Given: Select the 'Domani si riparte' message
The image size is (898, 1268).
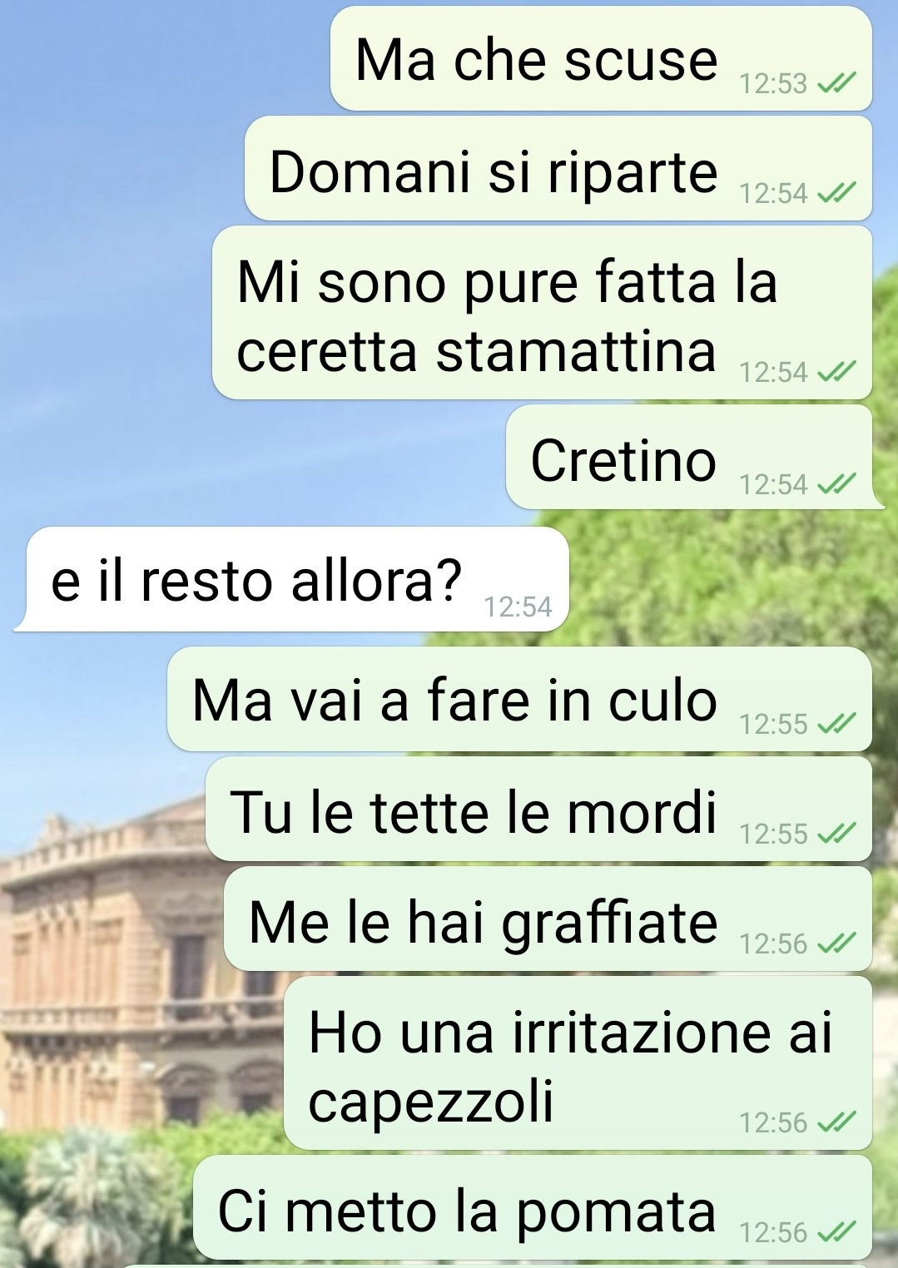Looking at the screenshot, I should pyautogui.click(x=558, y=169).
